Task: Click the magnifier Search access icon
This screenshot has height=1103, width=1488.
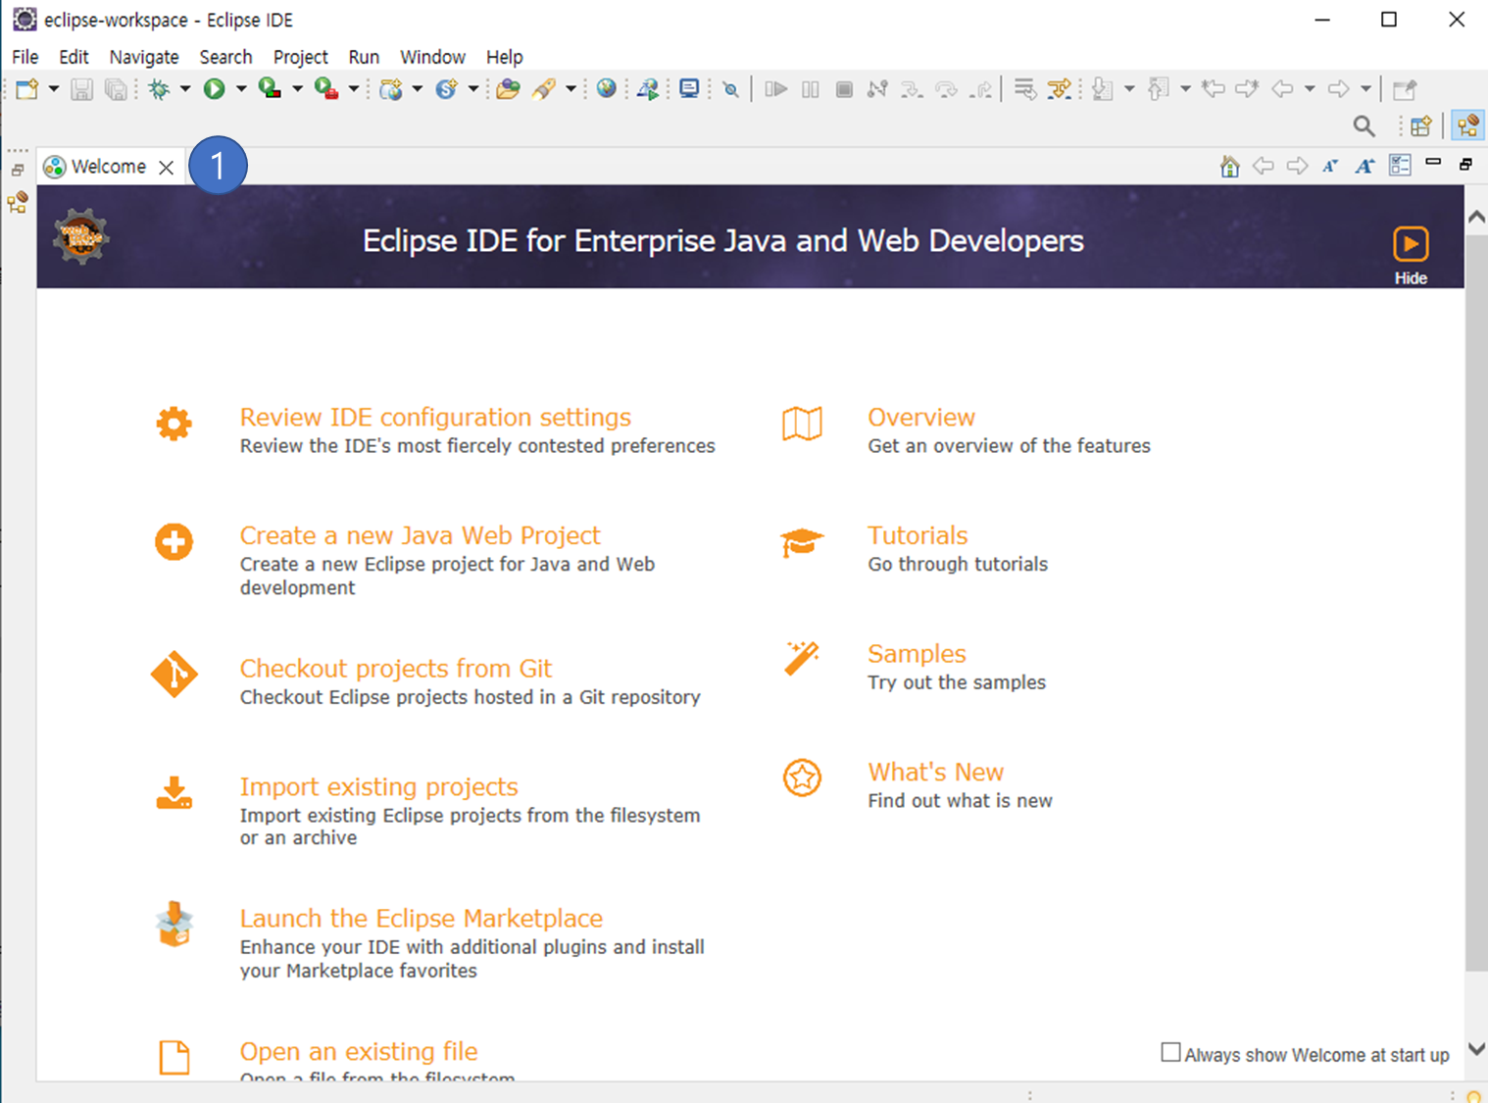Action: pyautogui.click(x=1364, y=126)
